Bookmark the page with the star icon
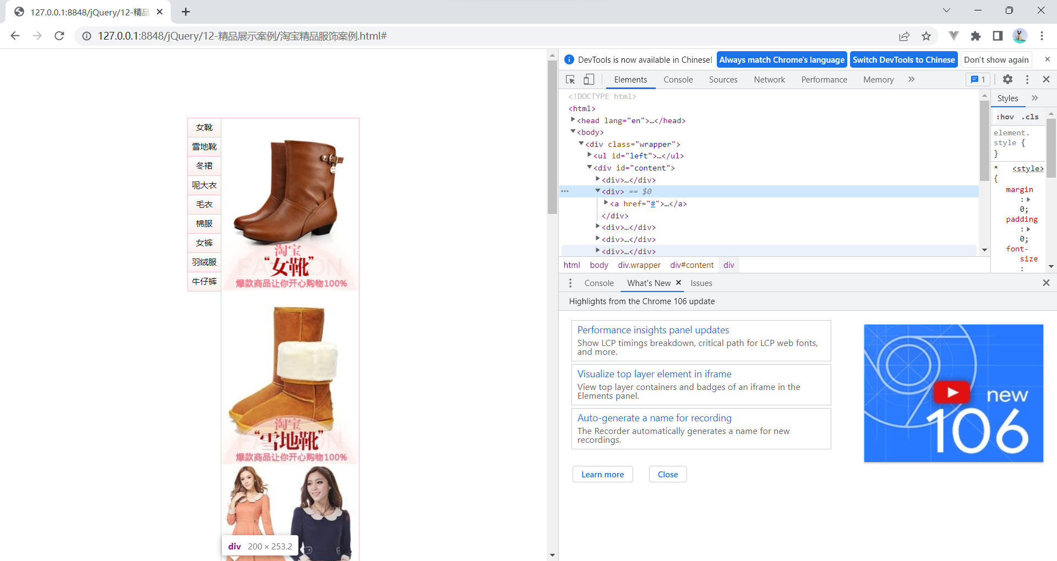The width and height of the screenshot is (1057, 561). (927, 36)
